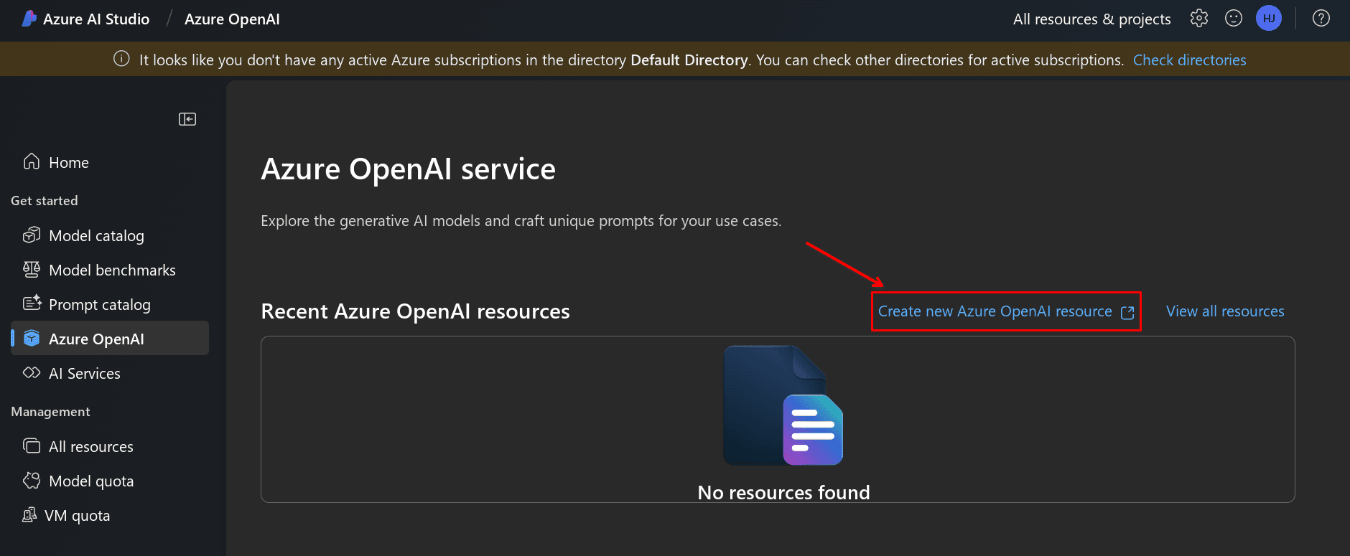Screen dimensions: 1350x556
Task: Open the feedback smiley icon
Action: click(1234, 19)
